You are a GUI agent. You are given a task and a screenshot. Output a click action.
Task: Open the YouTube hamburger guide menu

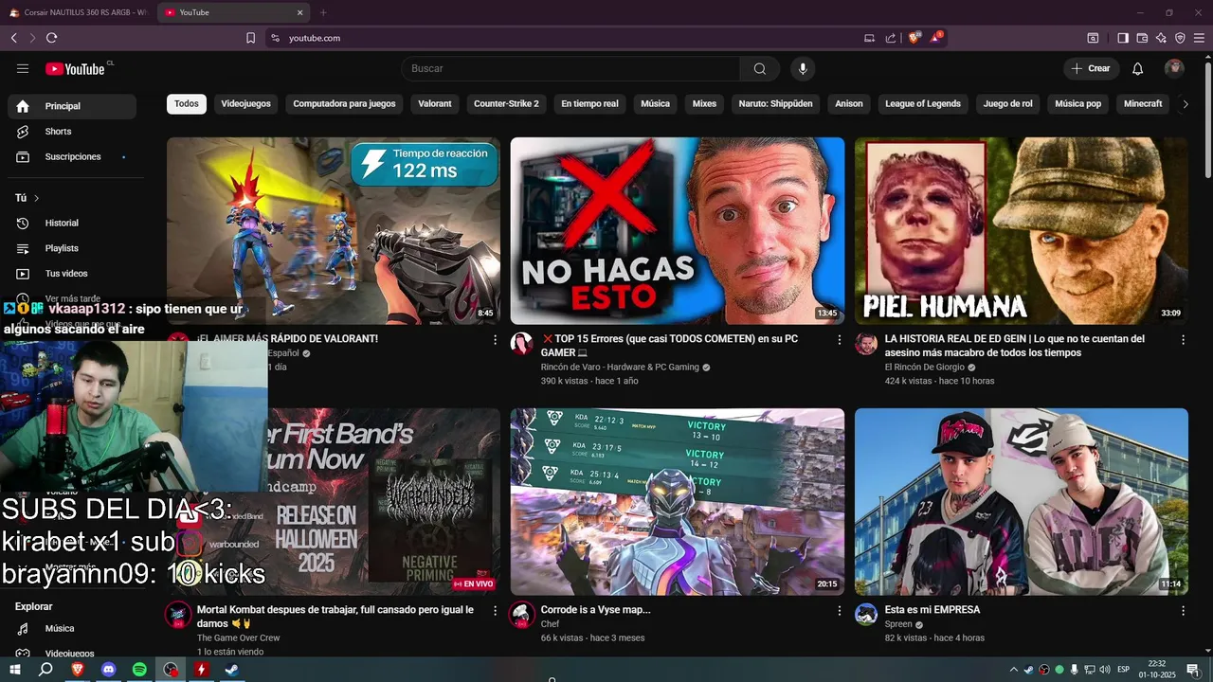pyautogui.click(x=23, y=68)
